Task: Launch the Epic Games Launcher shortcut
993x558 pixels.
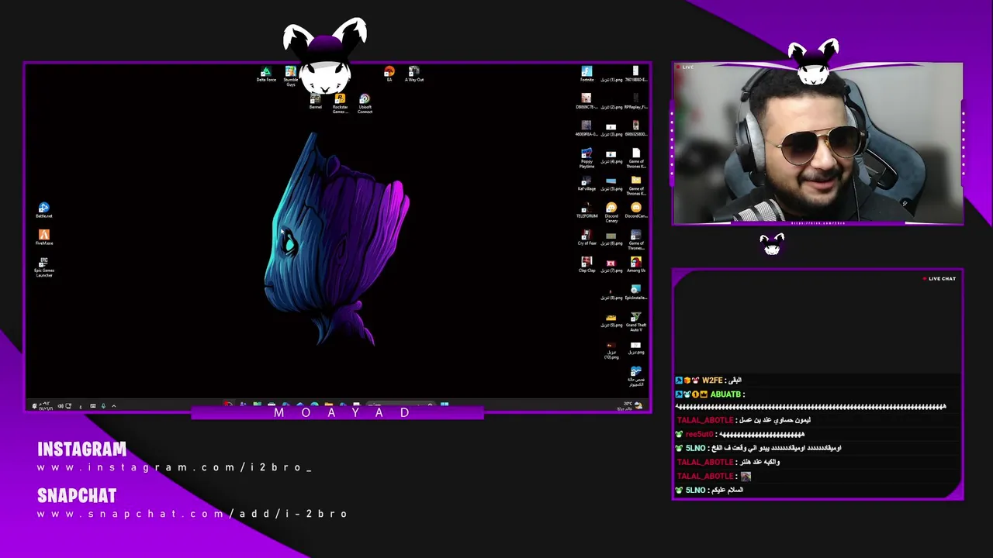Action: pyautogui.click(x=43, y=267)
